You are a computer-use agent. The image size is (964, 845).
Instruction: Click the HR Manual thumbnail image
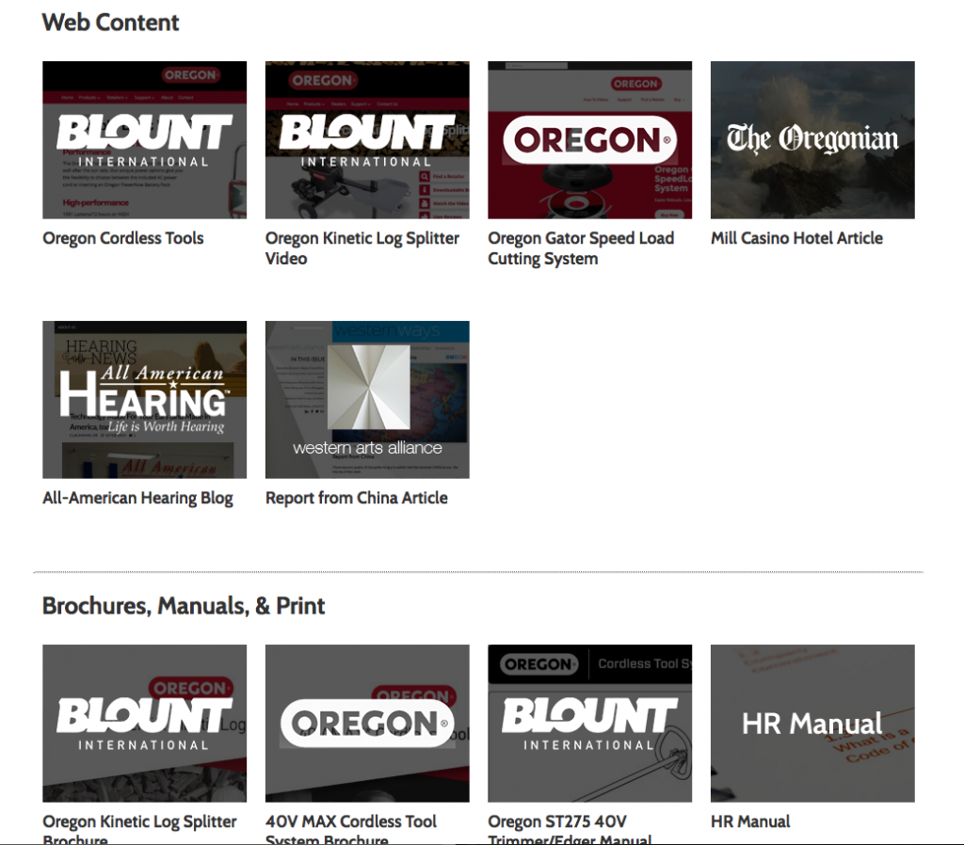(x=812, y=723)
